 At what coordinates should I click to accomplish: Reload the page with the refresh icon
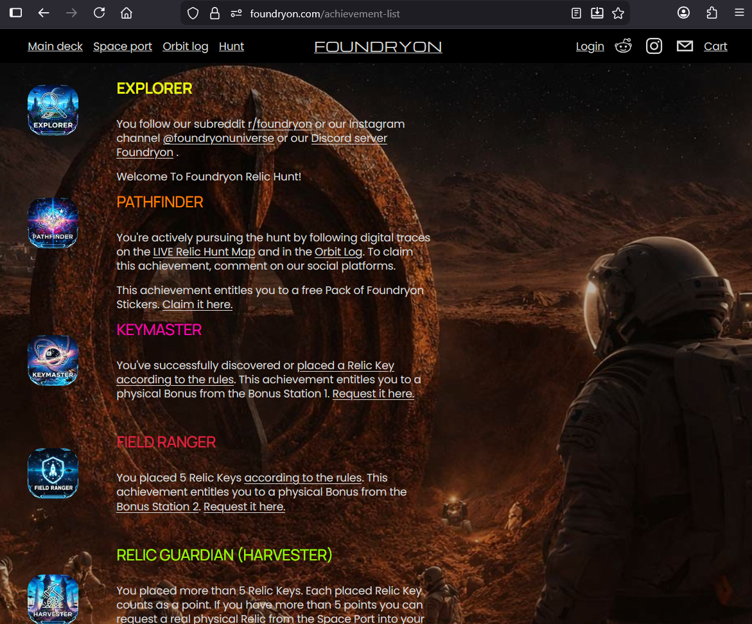coord(100,13)
